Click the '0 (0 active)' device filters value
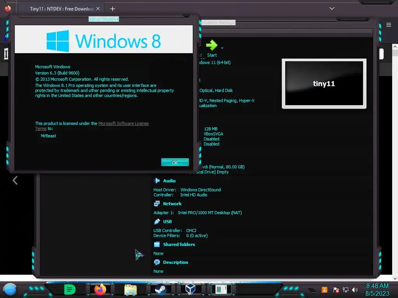This screenshot has height=298, width=398. click(197, 236)
